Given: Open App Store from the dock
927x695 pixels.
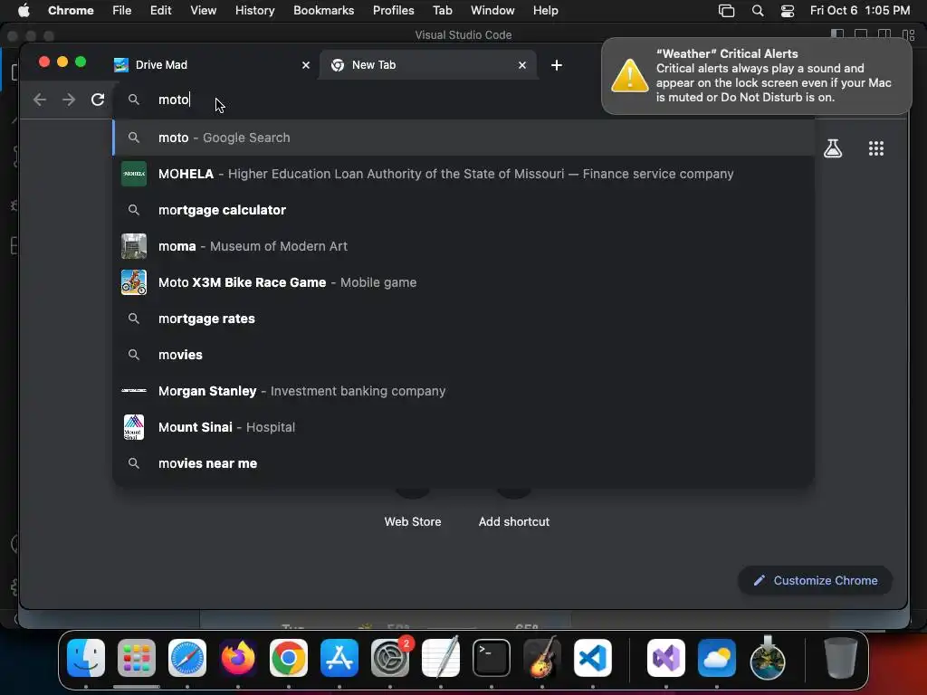Looking at the screenshot, I should [x=339, y=658].
